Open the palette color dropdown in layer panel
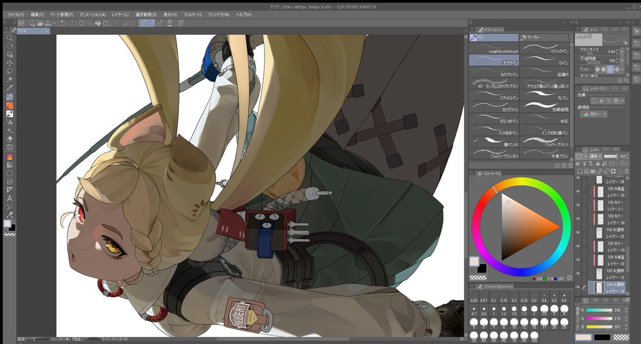 click(581, 156)
